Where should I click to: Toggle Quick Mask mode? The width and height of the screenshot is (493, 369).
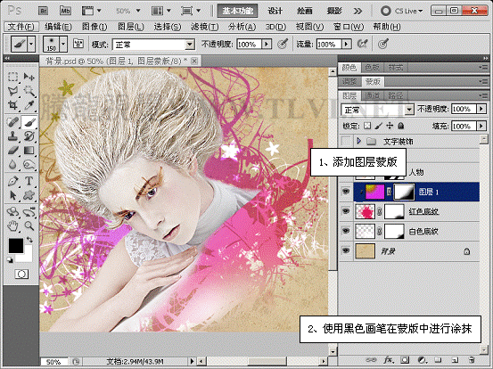(21, 275)
